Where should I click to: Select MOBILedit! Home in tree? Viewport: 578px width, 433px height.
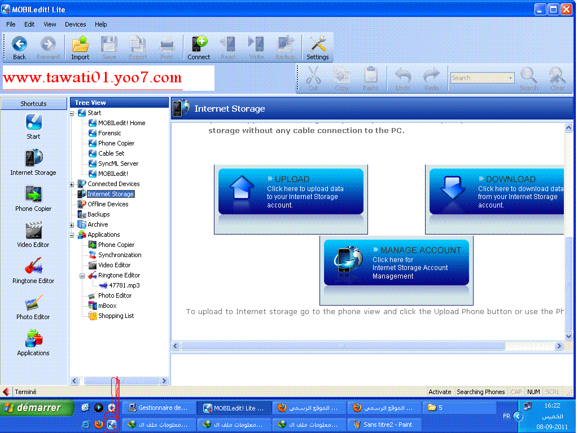point(122,123)
